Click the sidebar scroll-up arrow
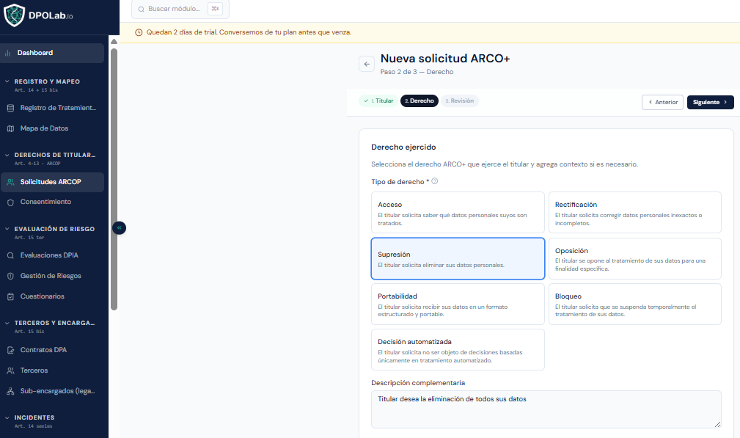The image size is (740, 438). (x=114, y=42)
